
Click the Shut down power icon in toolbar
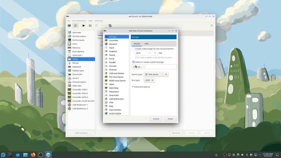(97, 25)
